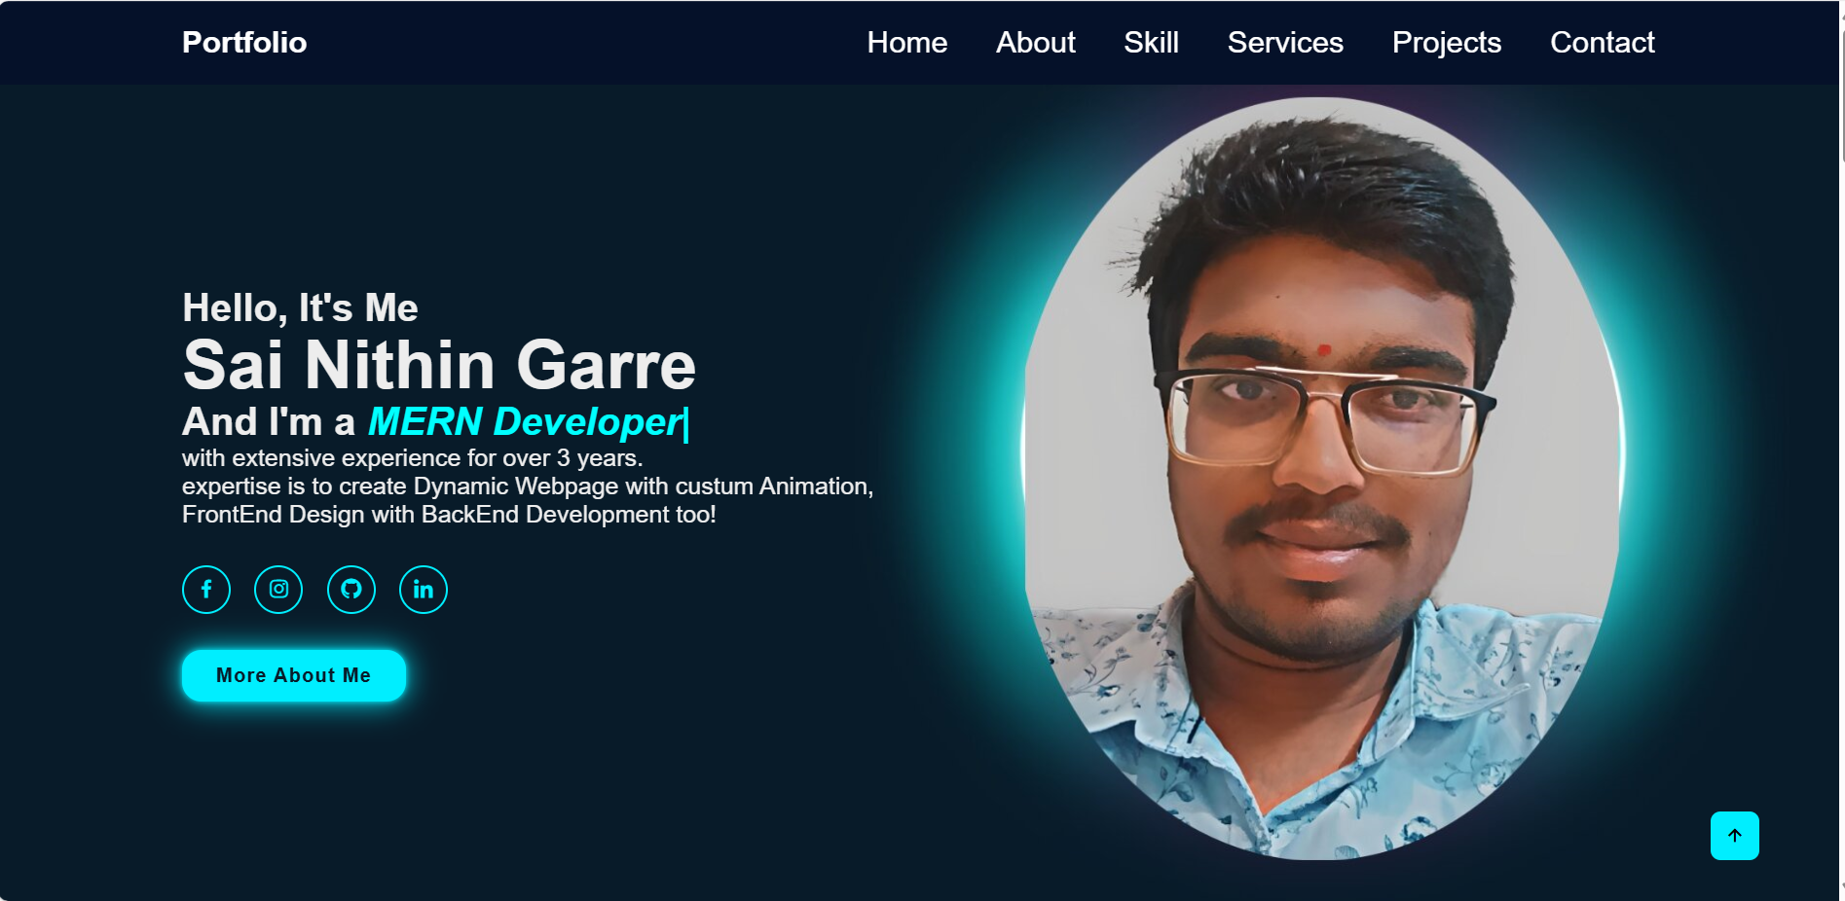Open the Contact section
Viewport: 1845px width, 901px height.
1602,42
